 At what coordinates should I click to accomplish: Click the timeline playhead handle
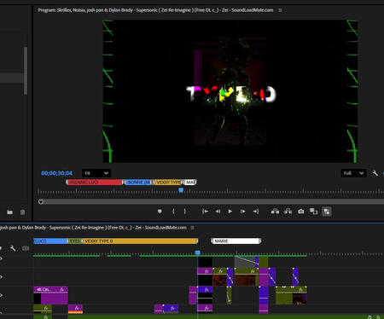click(198, 252)
